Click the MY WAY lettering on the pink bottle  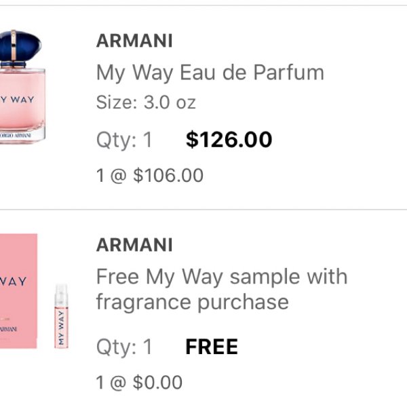click(x=17, y=100)
